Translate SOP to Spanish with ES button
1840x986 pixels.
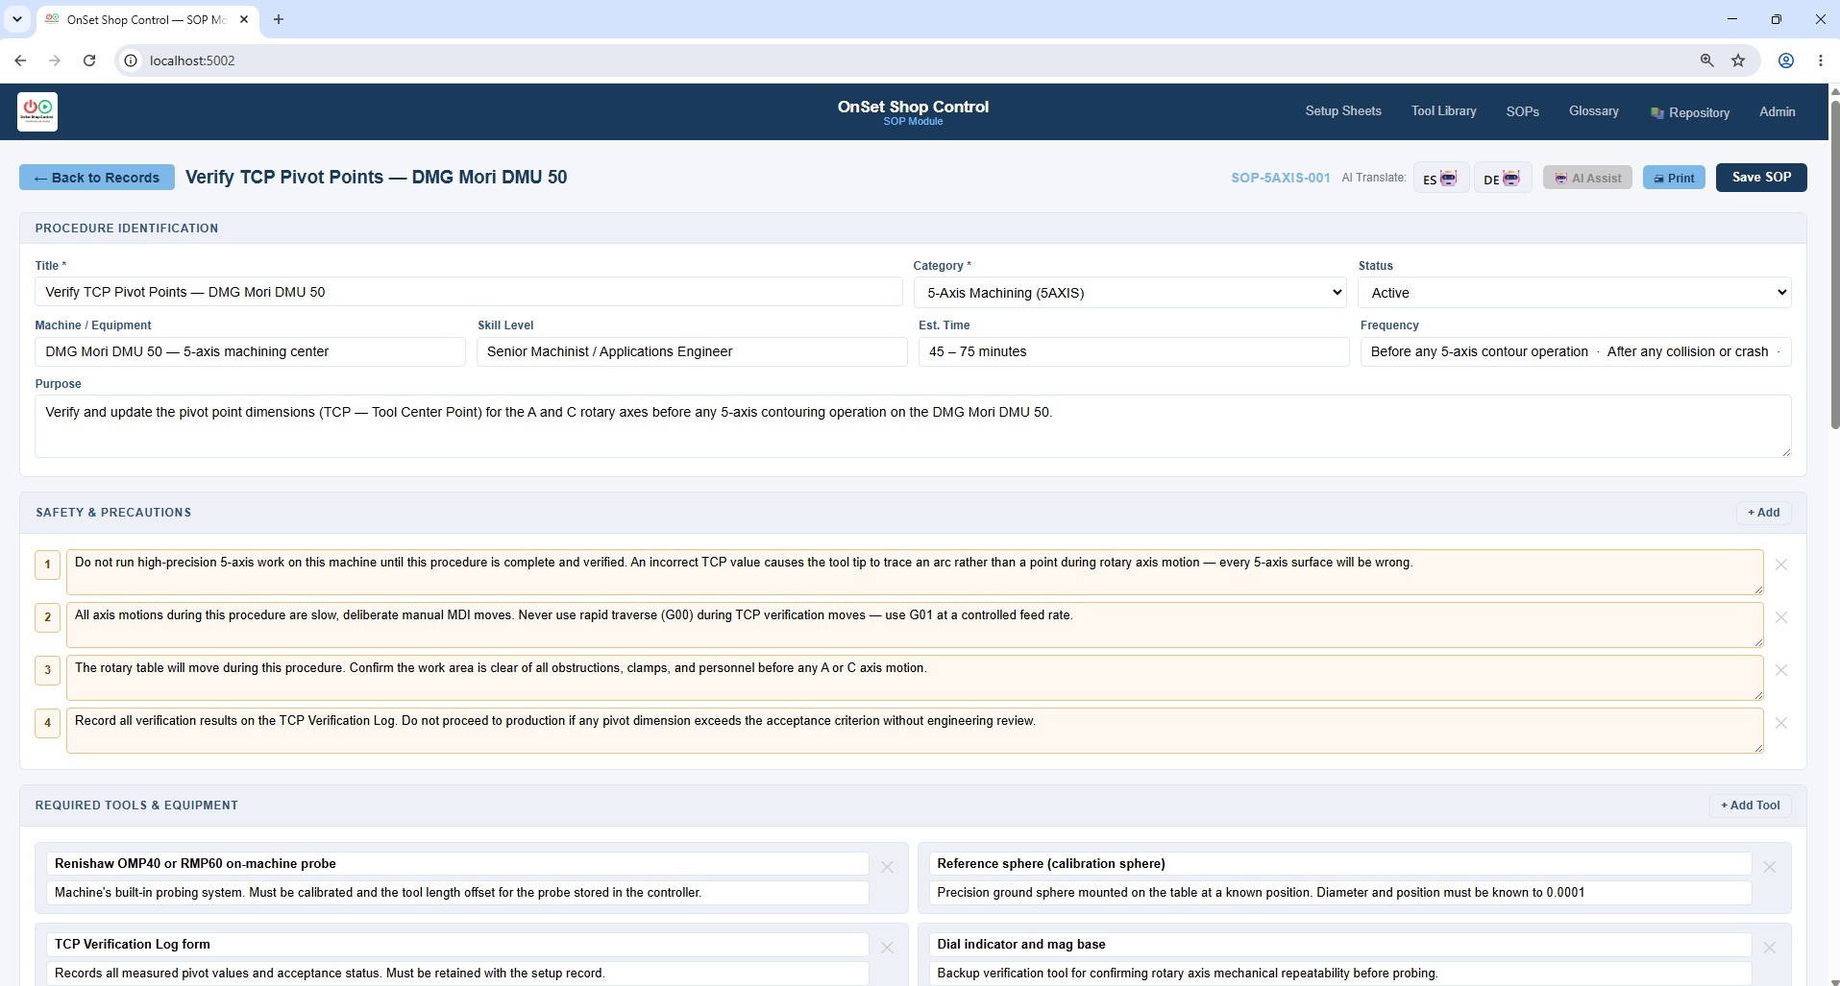click(x=1440, y=178)
